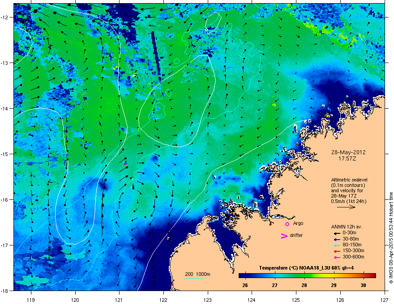Click the 300-600m depth label

click(353, 257)
